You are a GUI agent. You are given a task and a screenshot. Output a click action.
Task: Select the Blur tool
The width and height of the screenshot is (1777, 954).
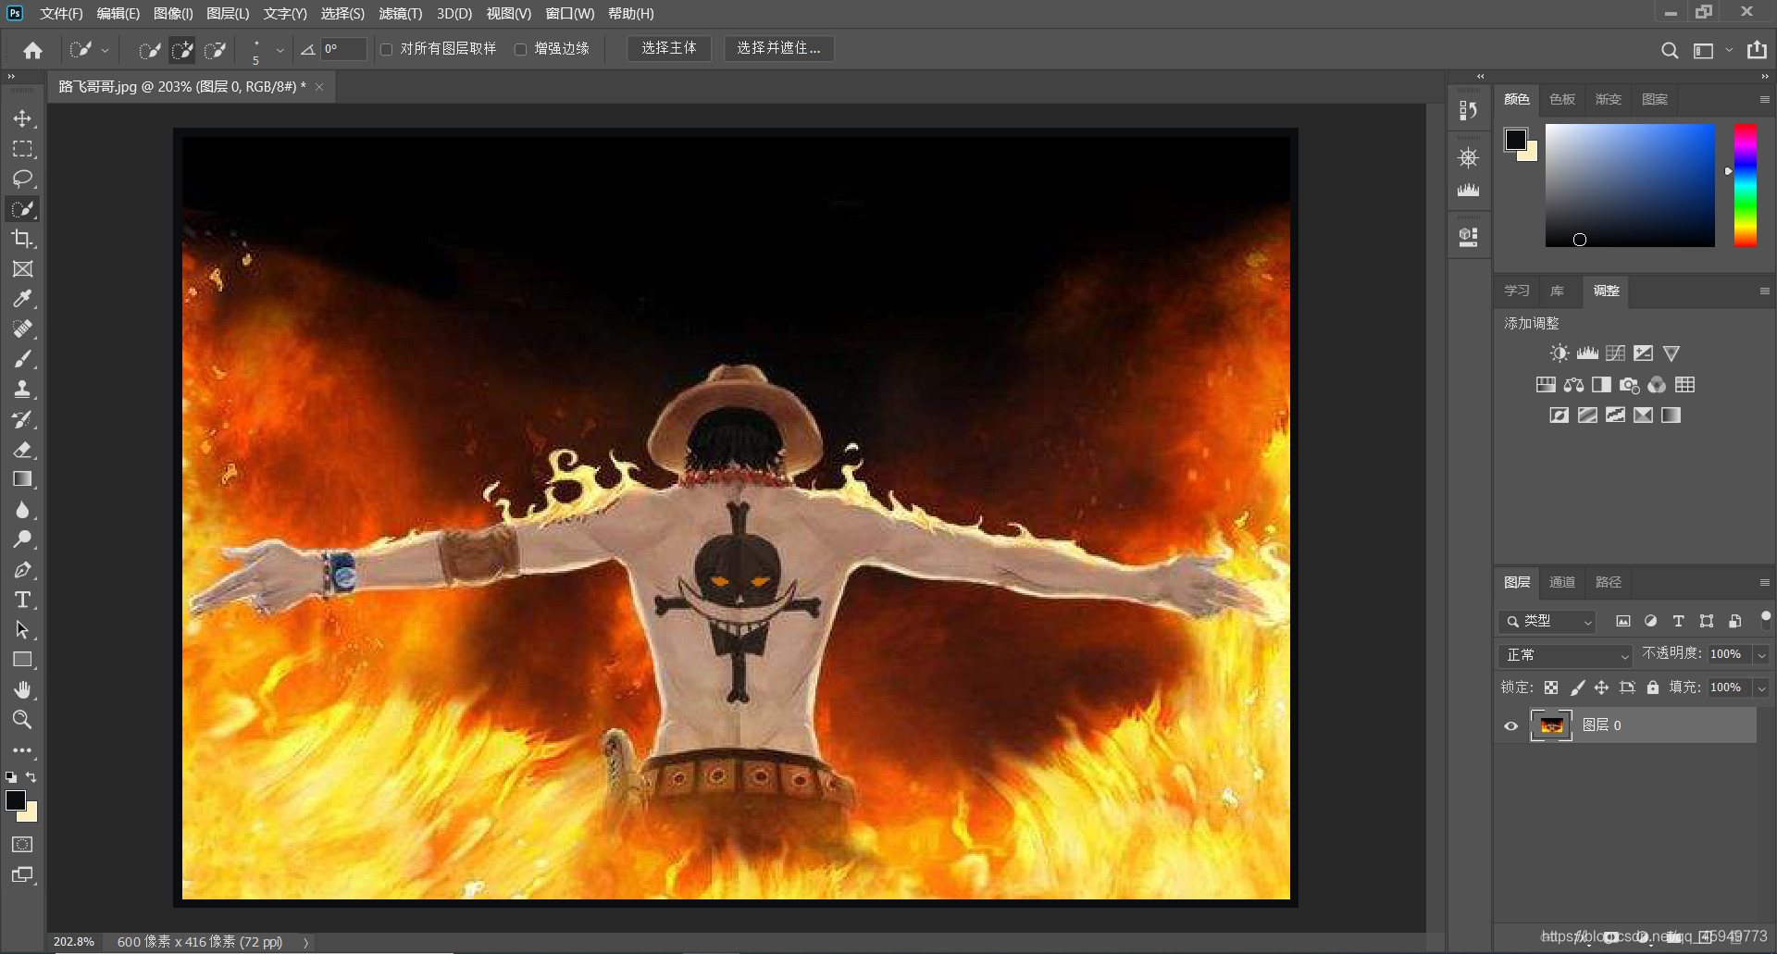(22, 510)
